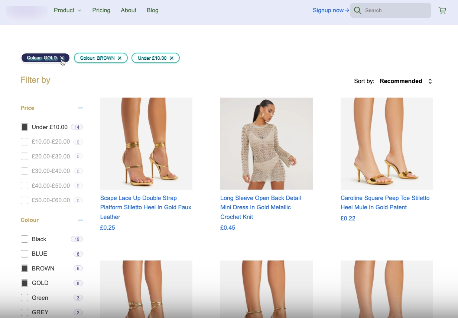Open the Product dropdown menu

point(67,10)
